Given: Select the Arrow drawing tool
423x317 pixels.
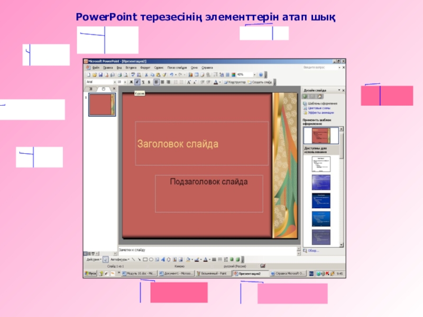Looking at the screenshot, I should point(139,259).
